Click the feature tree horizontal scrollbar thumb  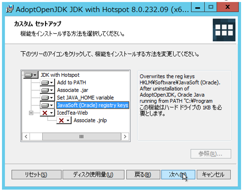[81, 137]
